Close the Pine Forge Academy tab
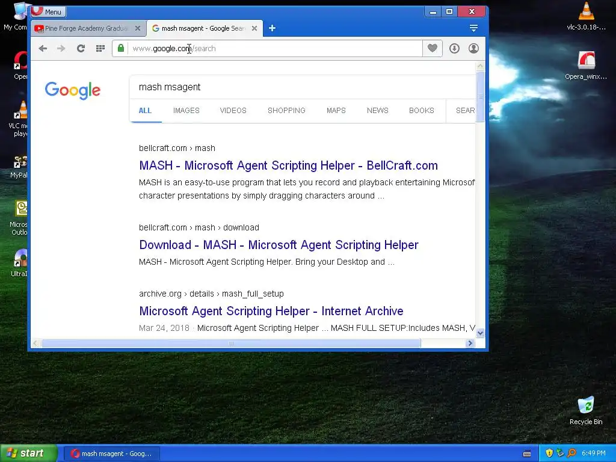616x462 pixels. [138, 28]
